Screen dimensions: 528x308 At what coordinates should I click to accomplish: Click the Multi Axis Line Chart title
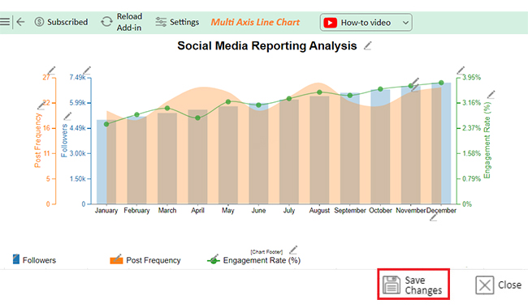point(255,22)
